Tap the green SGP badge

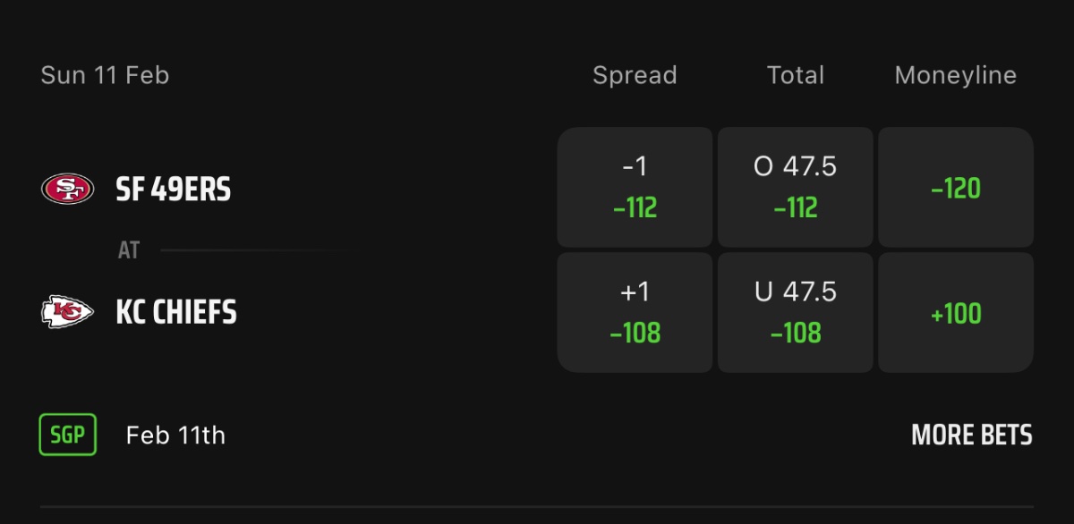(68, 435)
